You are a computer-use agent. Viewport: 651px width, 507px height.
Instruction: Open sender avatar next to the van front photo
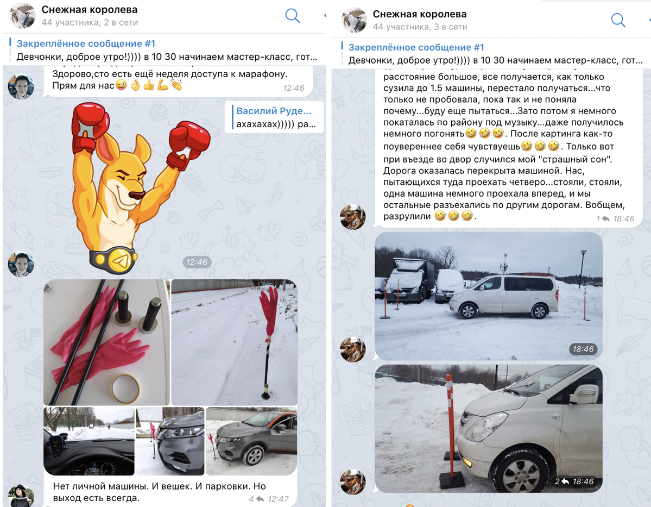352,481
